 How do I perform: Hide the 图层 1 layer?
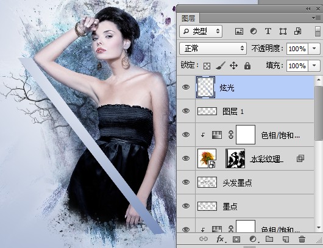pyautogui.click(x=186, y=111)
